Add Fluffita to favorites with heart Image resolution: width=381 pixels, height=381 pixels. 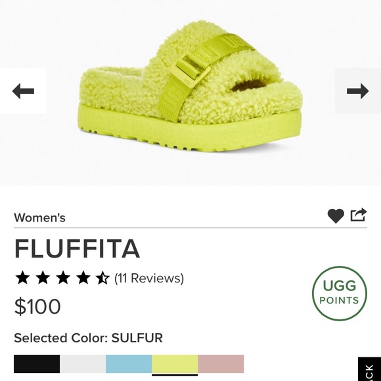click(x=336, y=215)
